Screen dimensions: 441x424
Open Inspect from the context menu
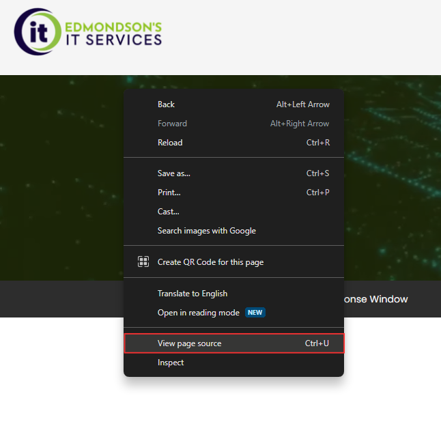tap(171, 363)
